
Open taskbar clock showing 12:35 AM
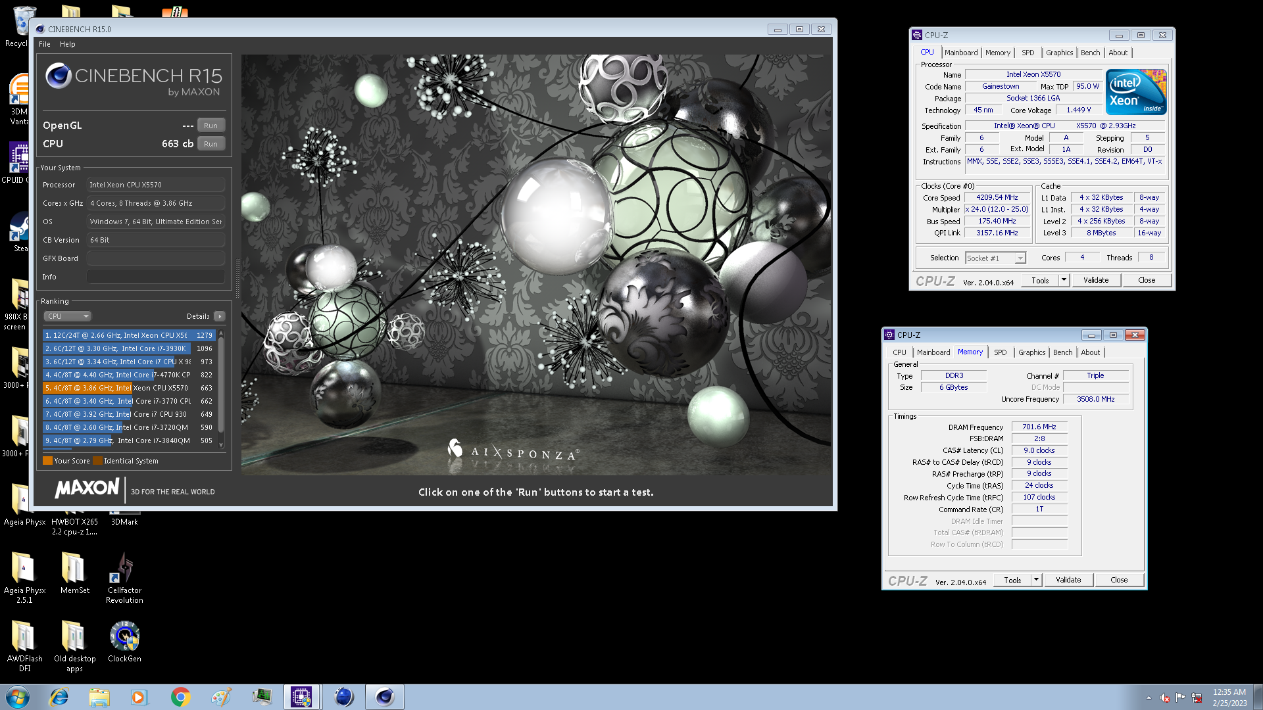tap(1229, 698)
